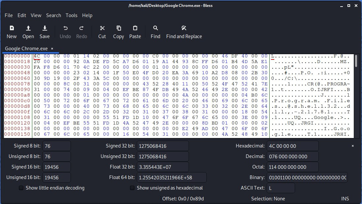The height and width of the screenshot is (204, 362).
Task: Click the Undo toolbar icon
Action: coord(65,28)
